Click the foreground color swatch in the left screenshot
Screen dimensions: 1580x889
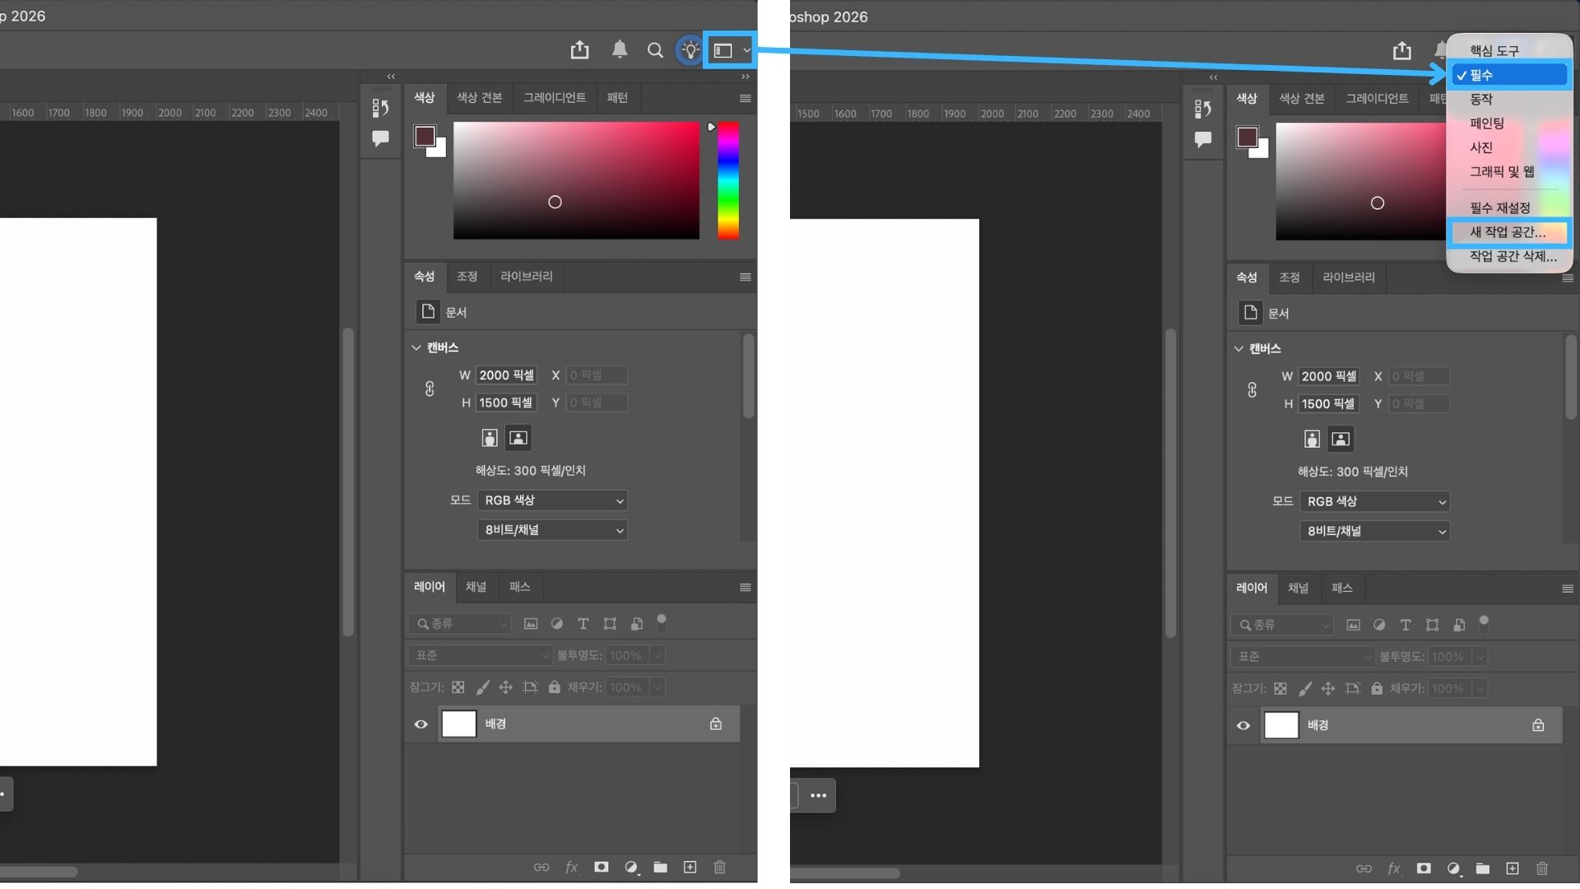pyautogui.click(x=425, y=136)
